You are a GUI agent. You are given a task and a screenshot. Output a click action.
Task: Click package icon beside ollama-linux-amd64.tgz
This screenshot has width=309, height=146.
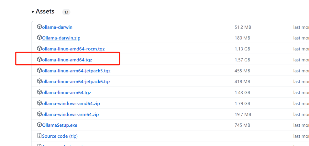[x=39, y=59]
